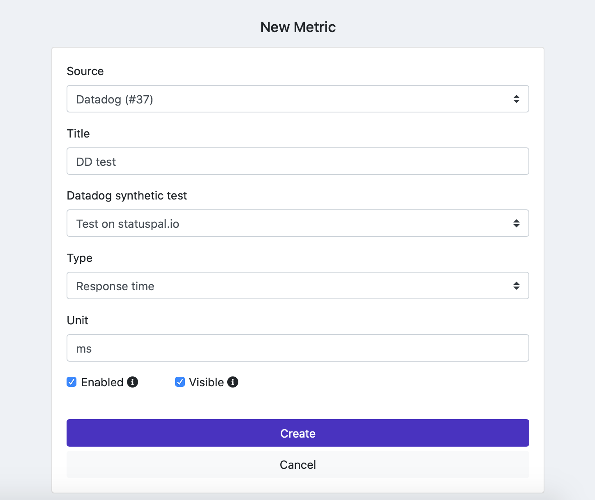
Task: Click the Type dropdown's up-down arrow icon
Action: (x=516, y=286)
